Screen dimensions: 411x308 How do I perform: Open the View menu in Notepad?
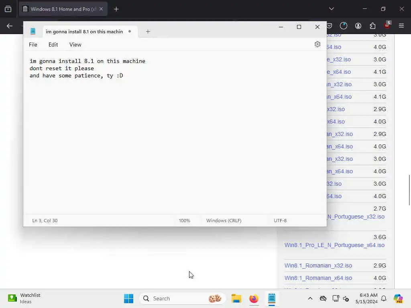tap(75, 45)
